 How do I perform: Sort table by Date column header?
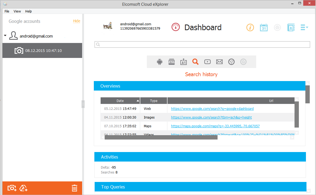tap(120, 101)
